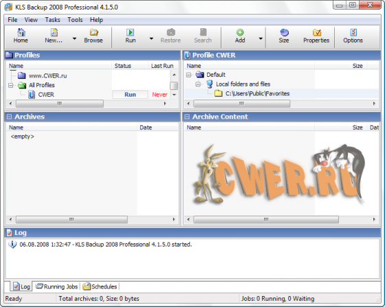The width and height of the screenshot is (385, 307).
Task: Click the log line starting 06.08.2008 1:32:47
Action: (106, 245)
